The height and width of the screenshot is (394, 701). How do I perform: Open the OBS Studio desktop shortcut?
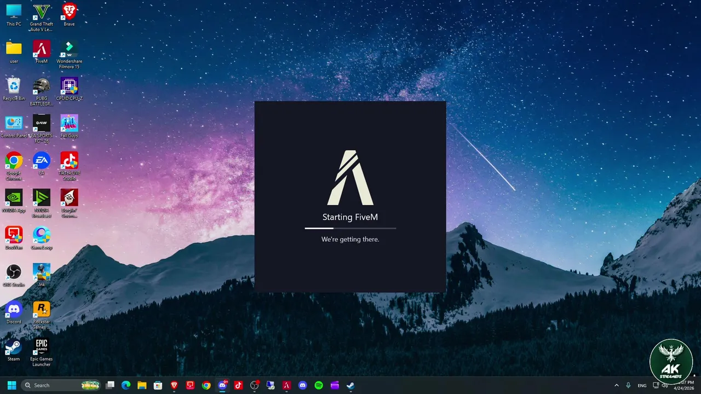pyautogui.click(x=14, y=276)
